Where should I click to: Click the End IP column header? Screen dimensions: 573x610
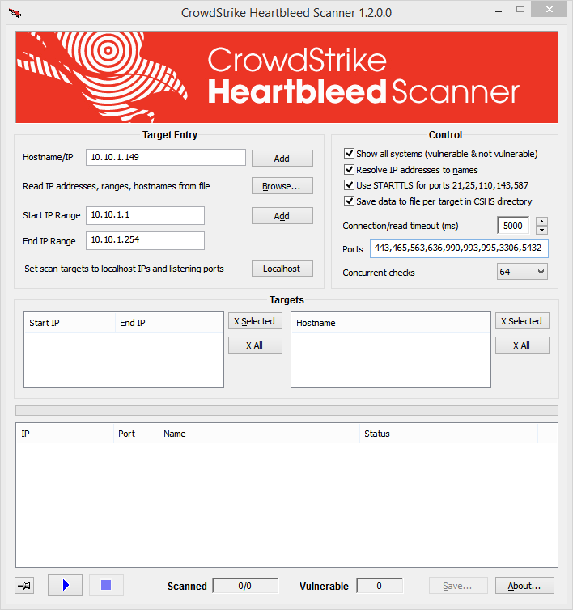(160, 323)
